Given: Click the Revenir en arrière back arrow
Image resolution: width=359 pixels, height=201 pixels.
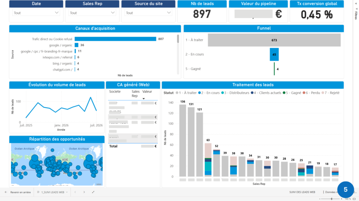Looking at the screenshot, I should pyautogui.click(x=6, y=192).
